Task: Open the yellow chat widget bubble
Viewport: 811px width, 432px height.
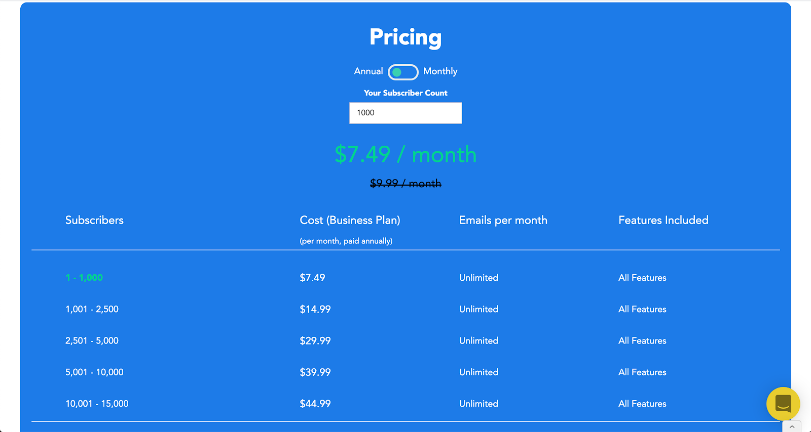Action: (783, 404)
